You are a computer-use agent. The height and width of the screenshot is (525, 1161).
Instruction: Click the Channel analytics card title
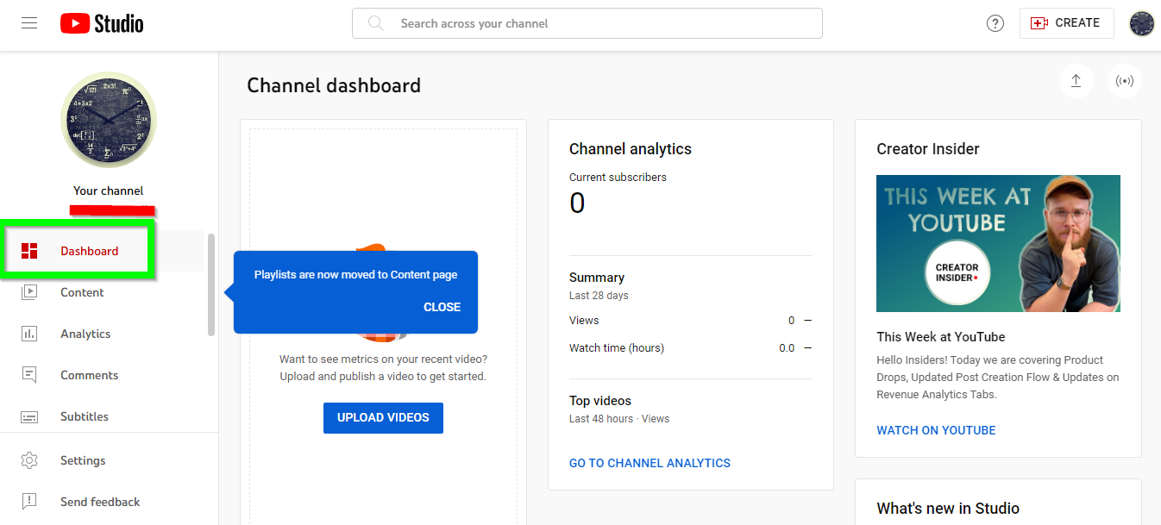point(631,149)
